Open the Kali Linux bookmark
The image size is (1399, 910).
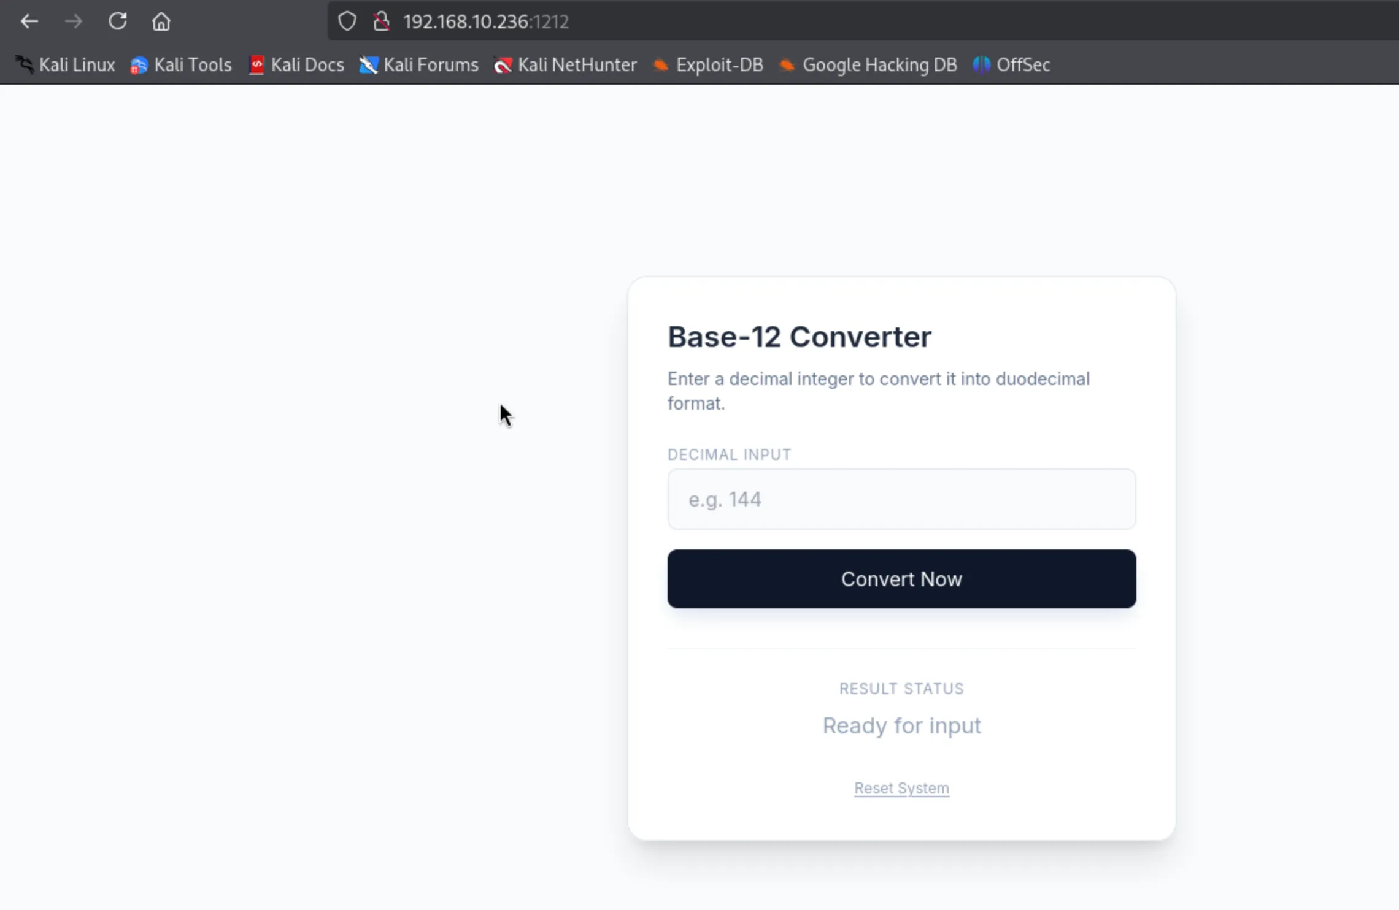(66, 65)
